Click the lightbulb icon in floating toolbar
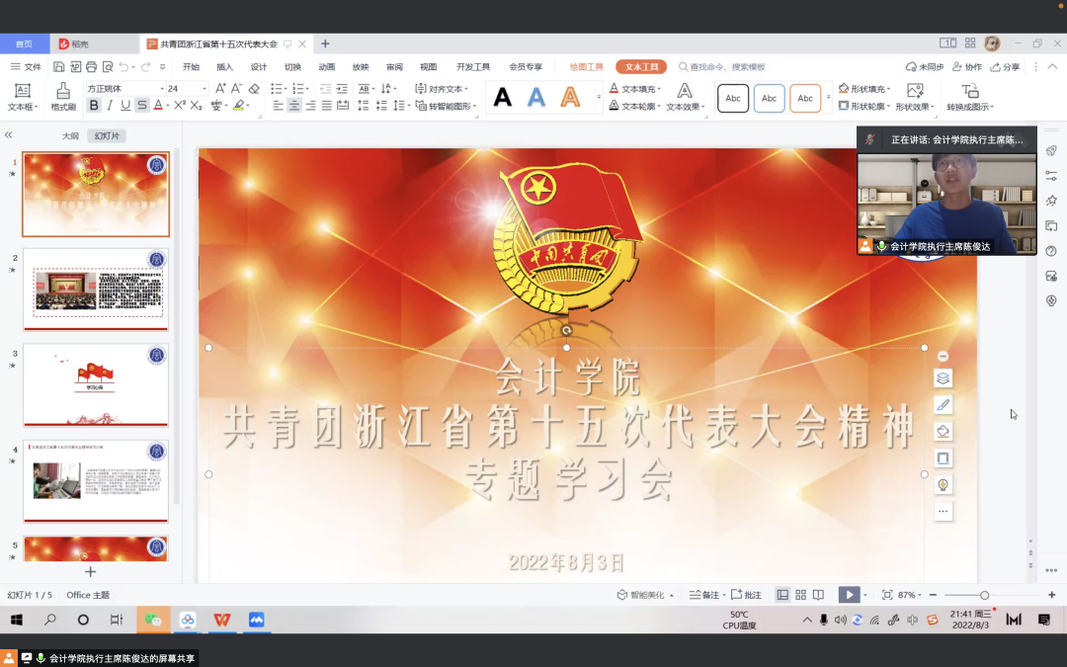The image size is (1067, 667). click(x=943, y=484)
